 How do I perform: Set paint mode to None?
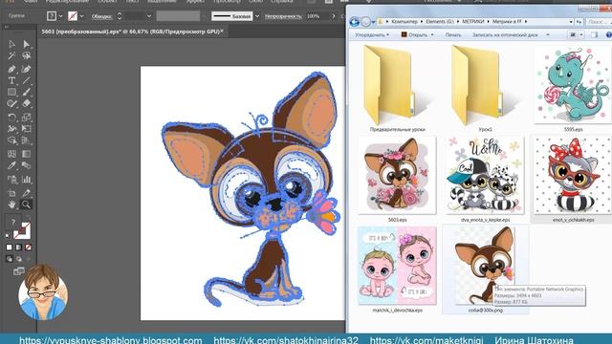[28, 247]
